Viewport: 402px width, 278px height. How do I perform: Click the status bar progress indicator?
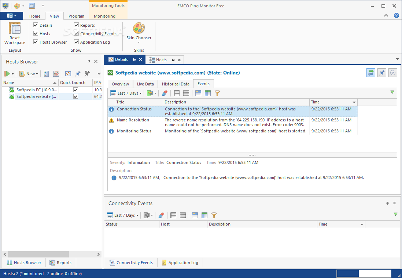pyautogui.click(x=364, y=274)
